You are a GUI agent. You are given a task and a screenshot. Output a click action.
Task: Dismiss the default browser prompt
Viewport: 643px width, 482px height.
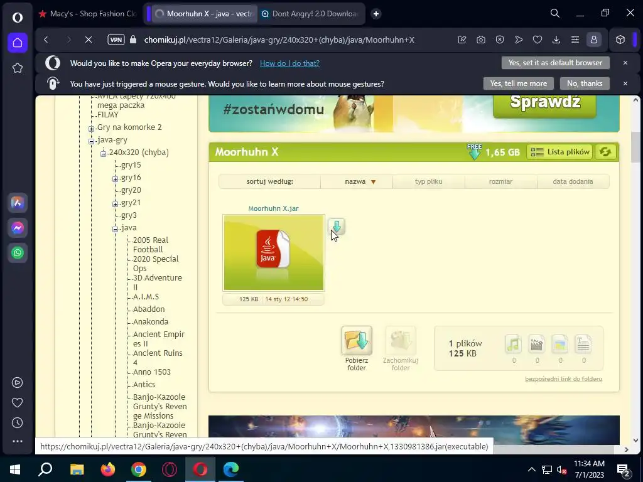coord(625,63)
